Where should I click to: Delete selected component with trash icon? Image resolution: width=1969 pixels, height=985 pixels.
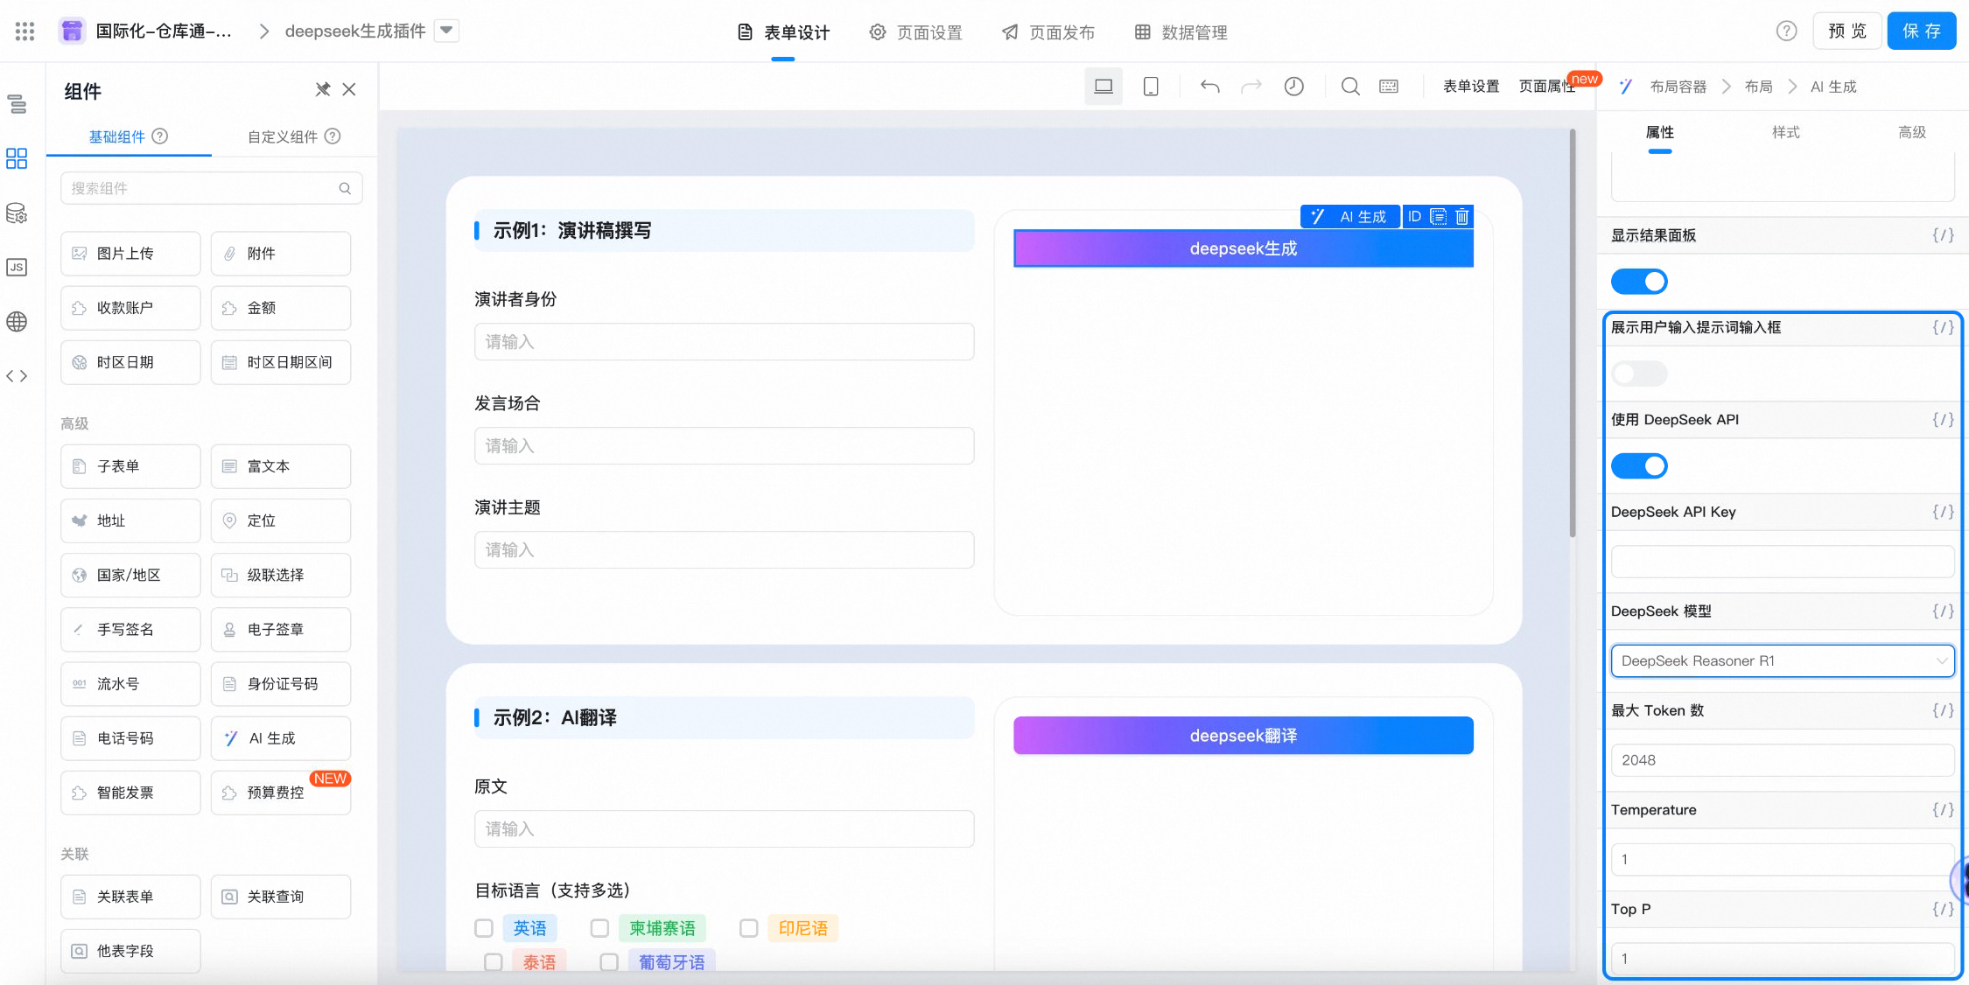(x=1462, y=217)
